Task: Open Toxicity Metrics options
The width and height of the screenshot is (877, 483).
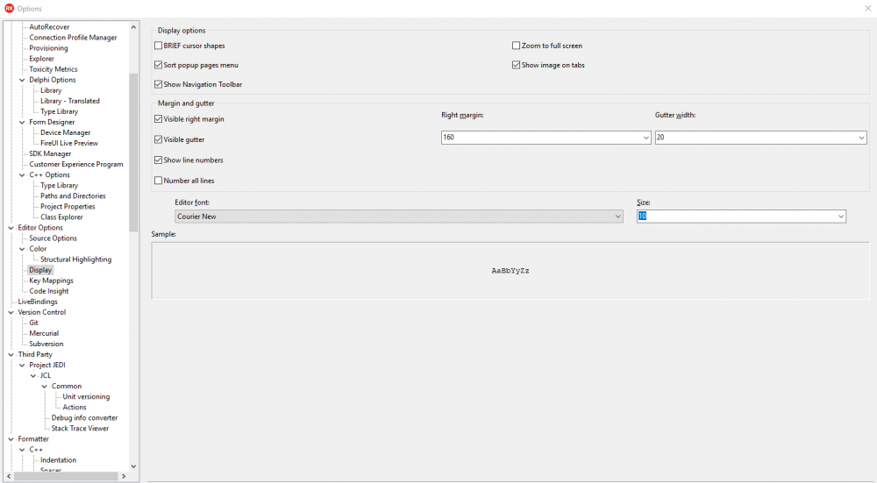Action: pos(53,69)
